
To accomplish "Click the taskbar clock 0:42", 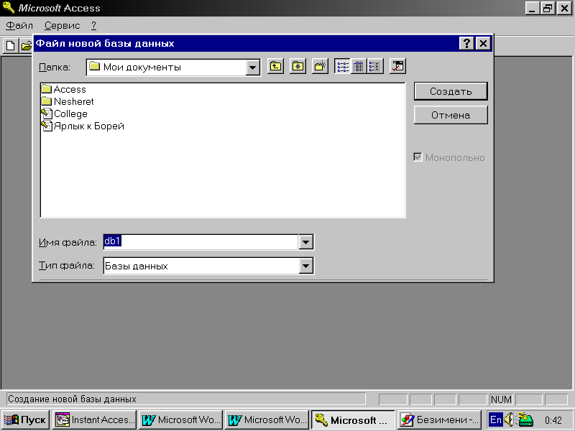I will click(553, 420).
